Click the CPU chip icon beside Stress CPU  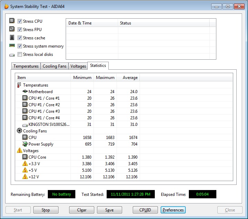pos(12,21)
